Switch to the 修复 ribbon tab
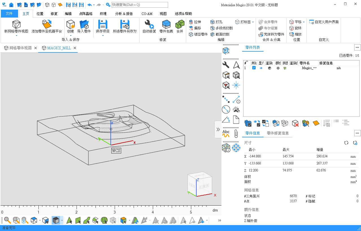The image size is (361, 231). tap(54, 14)
